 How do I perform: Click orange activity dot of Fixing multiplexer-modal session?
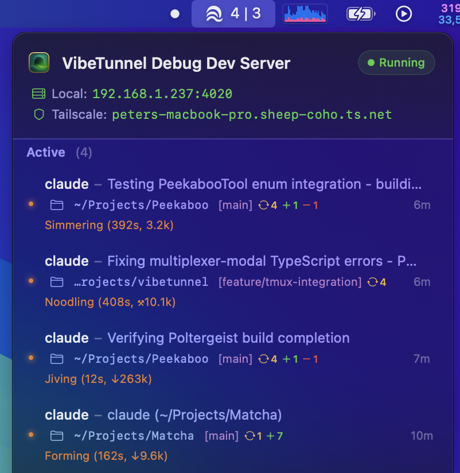pos(31,281)
